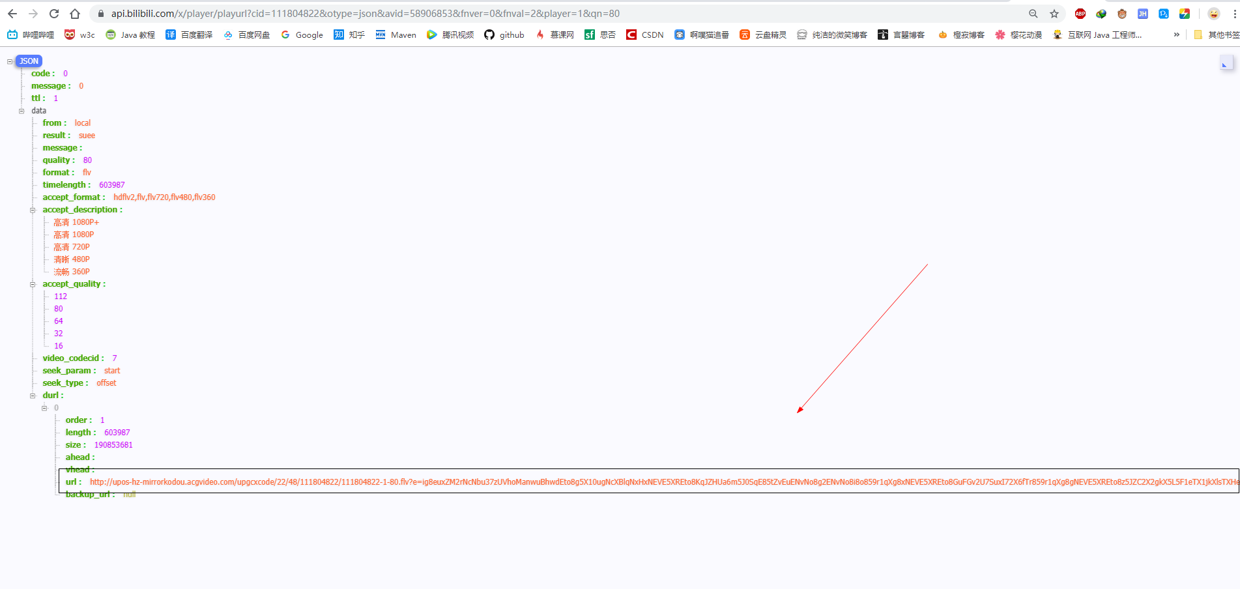Open the 百度翻译 bookmark

point(189,35)
